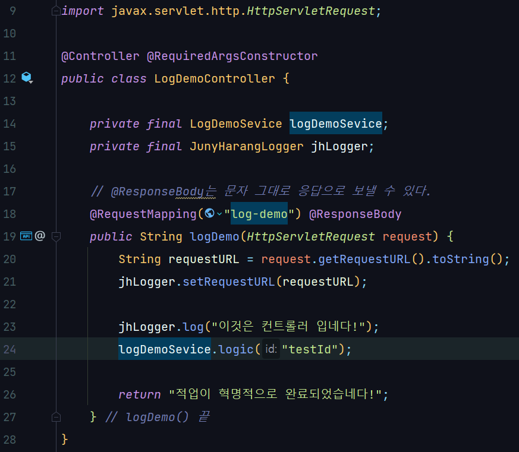Click the comment with underlined @ResponseBody on line 17
519x452 pixels.
point(260,191)
